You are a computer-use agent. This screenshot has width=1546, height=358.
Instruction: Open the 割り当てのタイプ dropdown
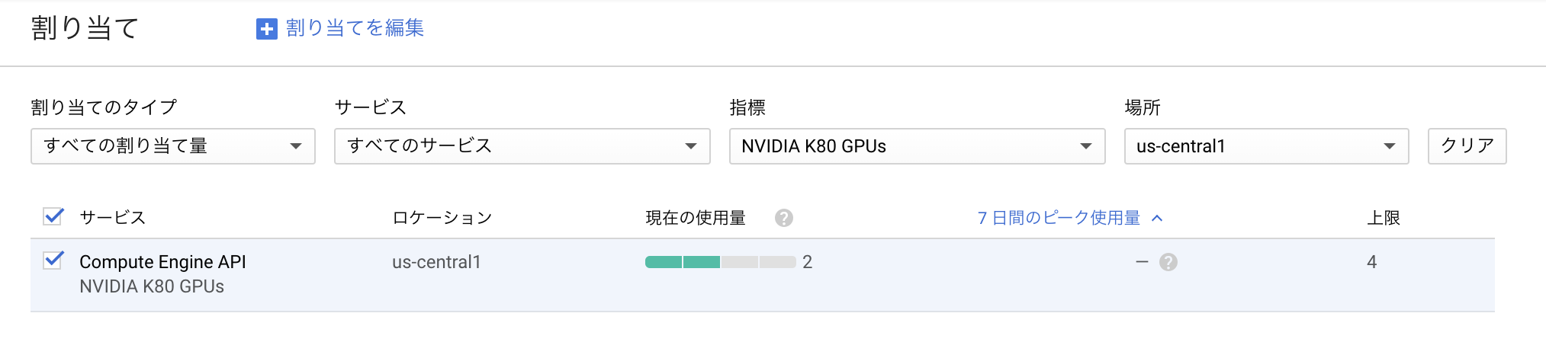[172, 146]
